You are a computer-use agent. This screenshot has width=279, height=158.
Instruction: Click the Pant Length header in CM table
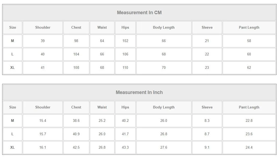[249, 27]
